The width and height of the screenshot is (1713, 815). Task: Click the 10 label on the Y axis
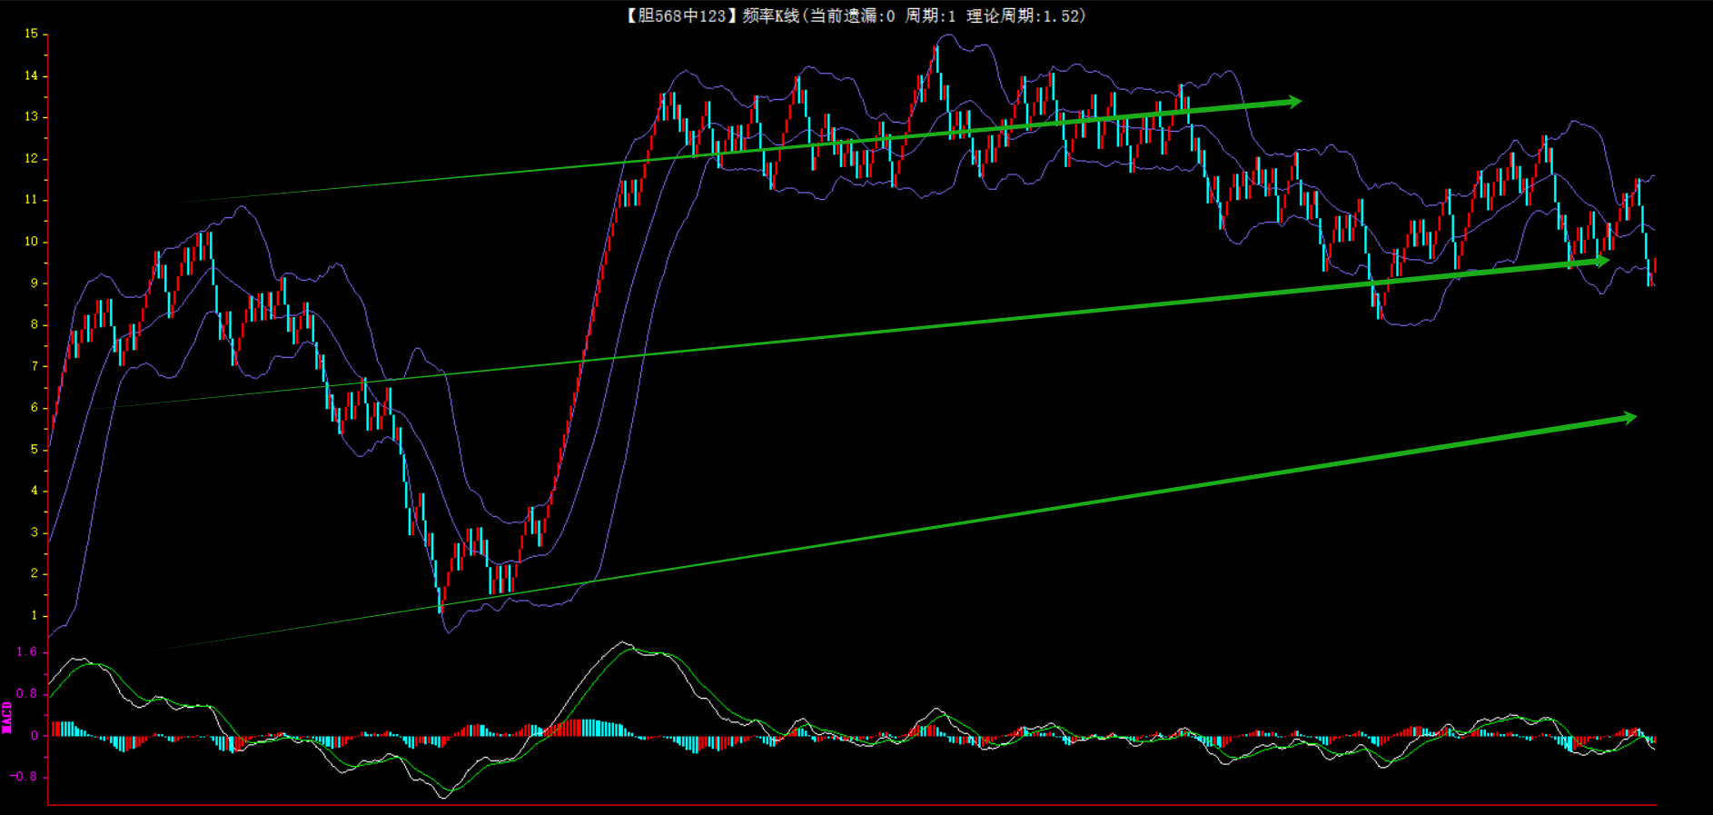[31, 242]
